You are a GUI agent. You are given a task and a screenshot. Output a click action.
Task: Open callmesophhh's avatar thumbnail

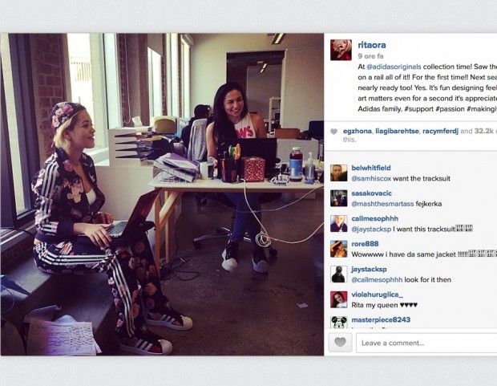pyautogui.click(x=338, y=223)
